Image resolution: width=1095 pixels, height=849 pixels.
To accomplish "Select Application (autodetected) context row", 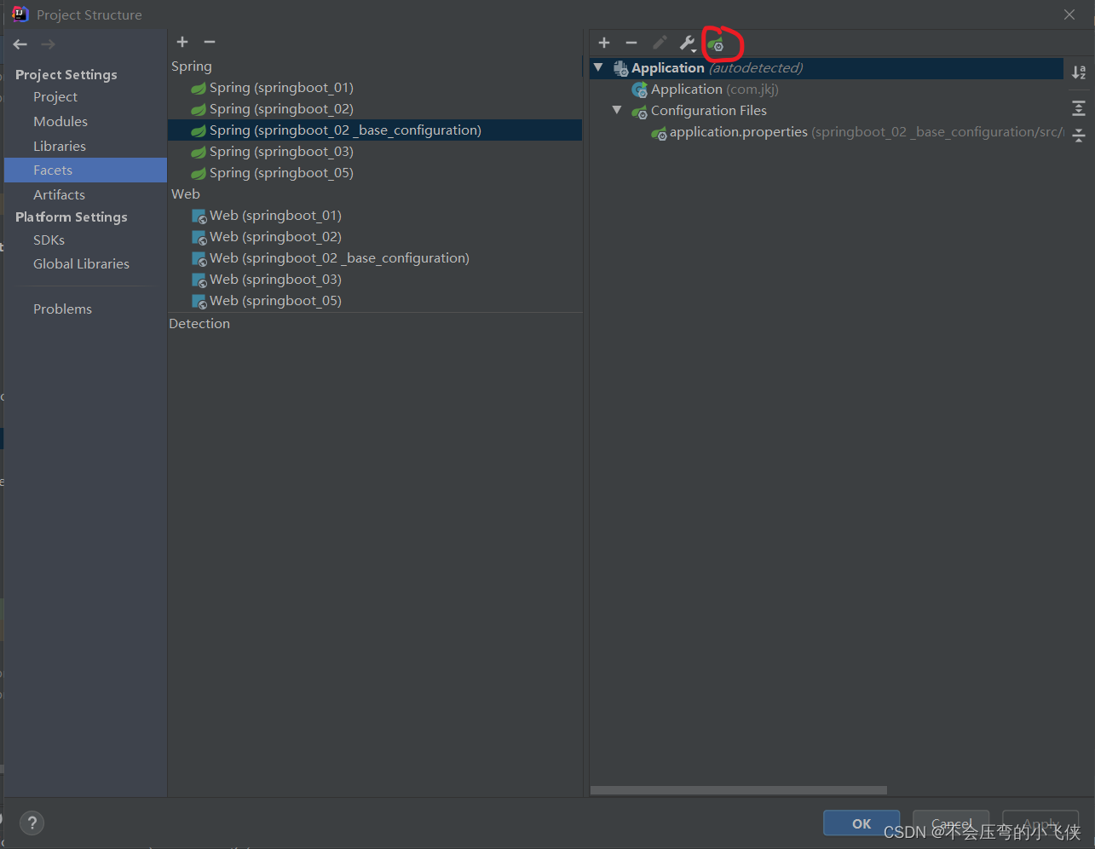I will point(827,68).
